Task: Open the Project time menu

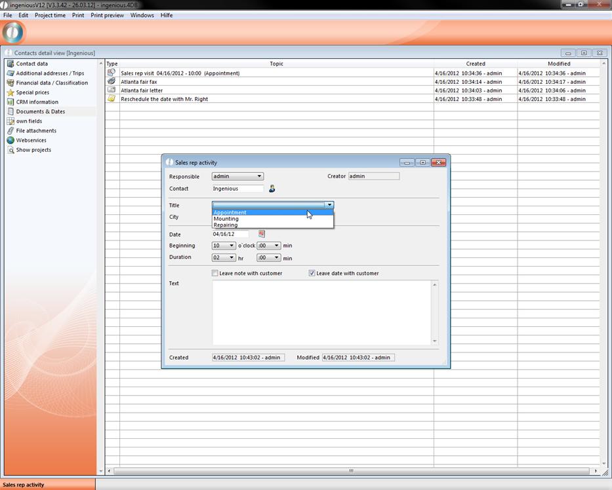Action: tap(50, 15)
